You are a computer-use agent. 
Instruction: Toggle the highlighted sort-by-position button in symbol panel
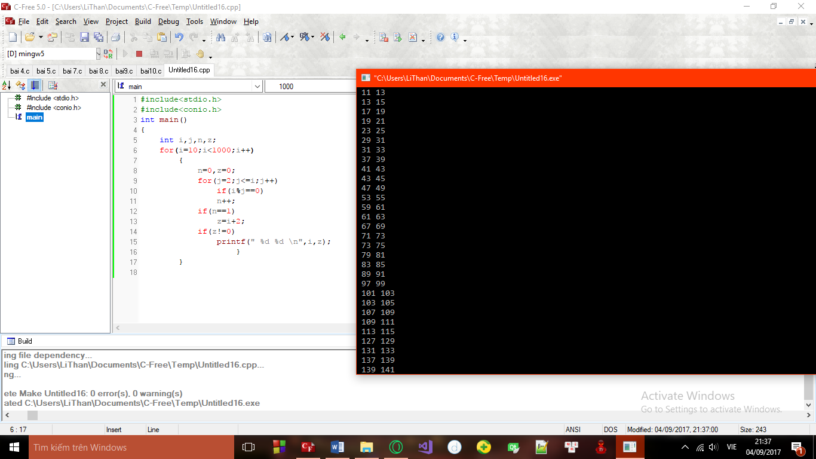[35, 85]
